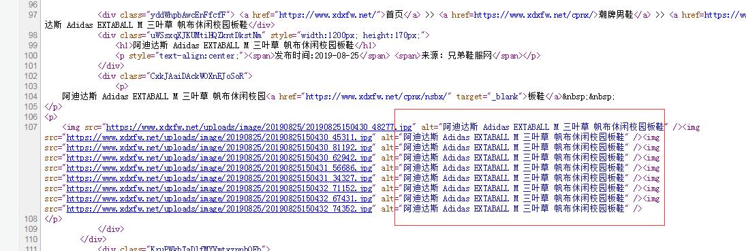Screen dimensions: 746x251
Task: Click the 发布时间:2019-08-25 span text
Action: coord(316,56)
